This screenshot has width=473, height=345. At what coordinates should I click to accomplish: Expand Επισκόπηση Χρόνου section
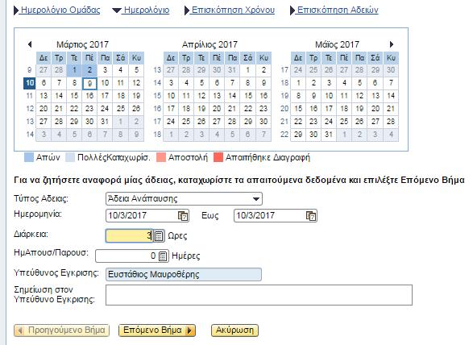pyautogui.click(x=230, y=10)
